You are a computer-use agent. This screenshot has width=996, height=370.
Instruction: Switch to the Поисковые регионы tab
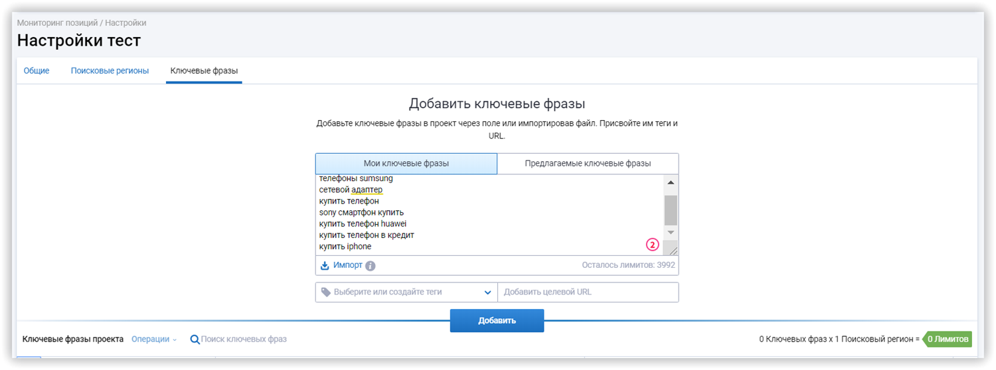[110, 71]
